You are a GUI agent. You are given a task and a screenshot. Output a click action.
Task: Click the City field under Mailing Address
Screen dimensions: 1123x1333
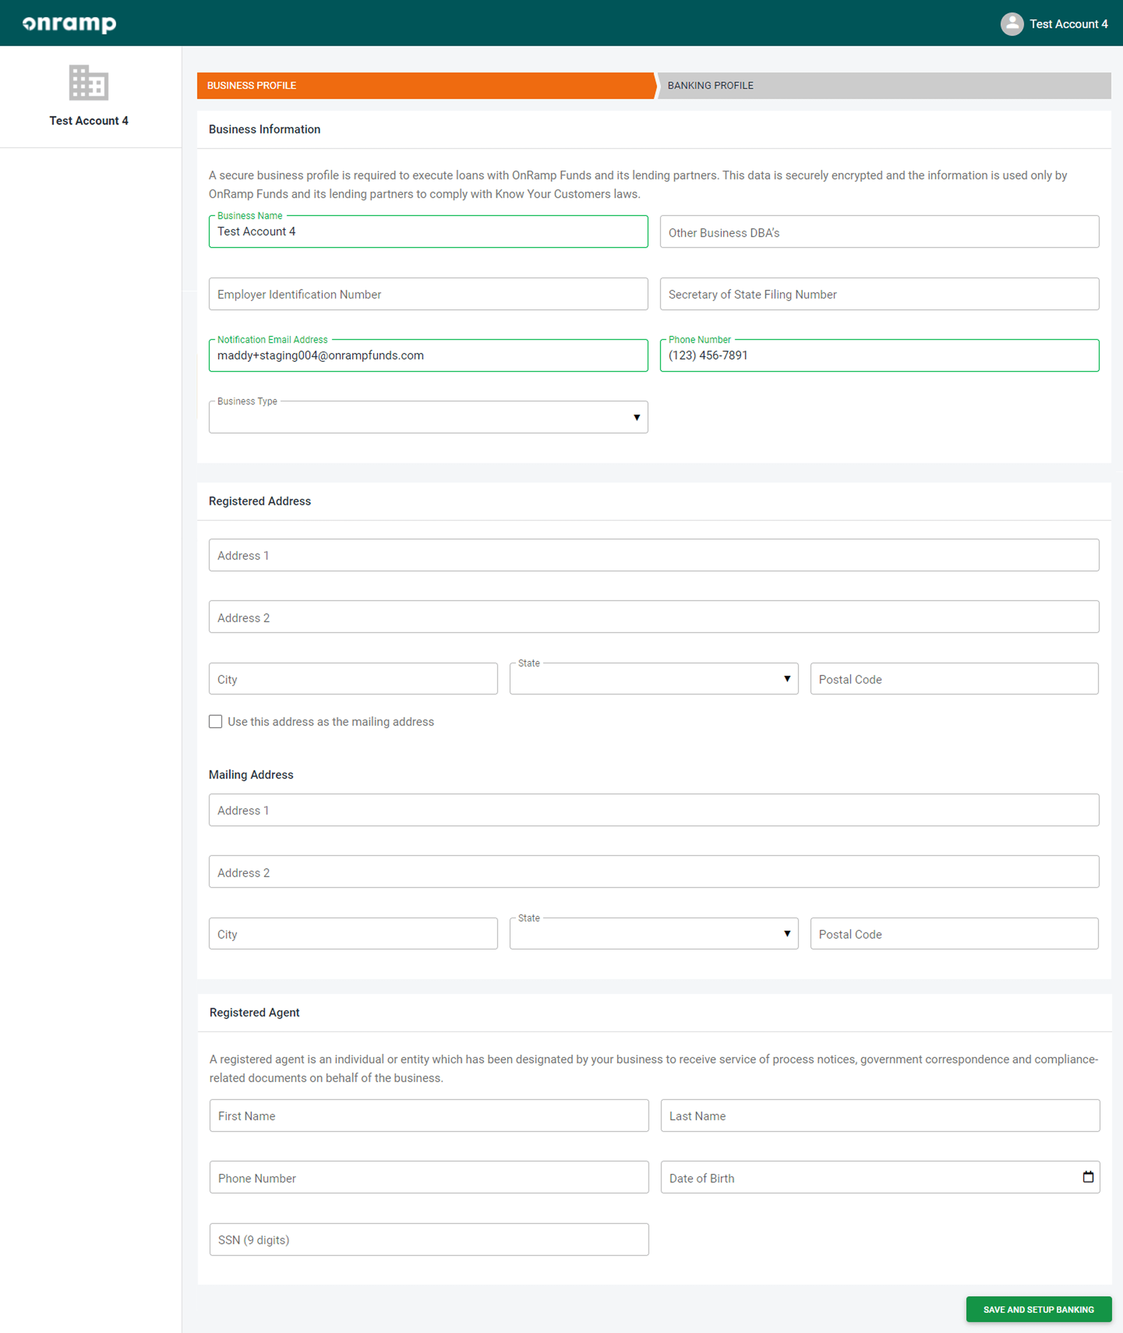pos(353,933)
